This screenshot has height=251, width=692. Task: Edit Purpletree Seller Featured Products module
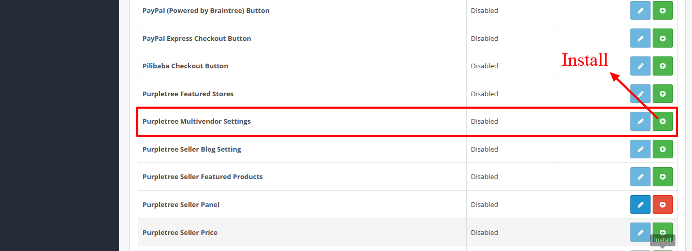[x=640, y=176]
